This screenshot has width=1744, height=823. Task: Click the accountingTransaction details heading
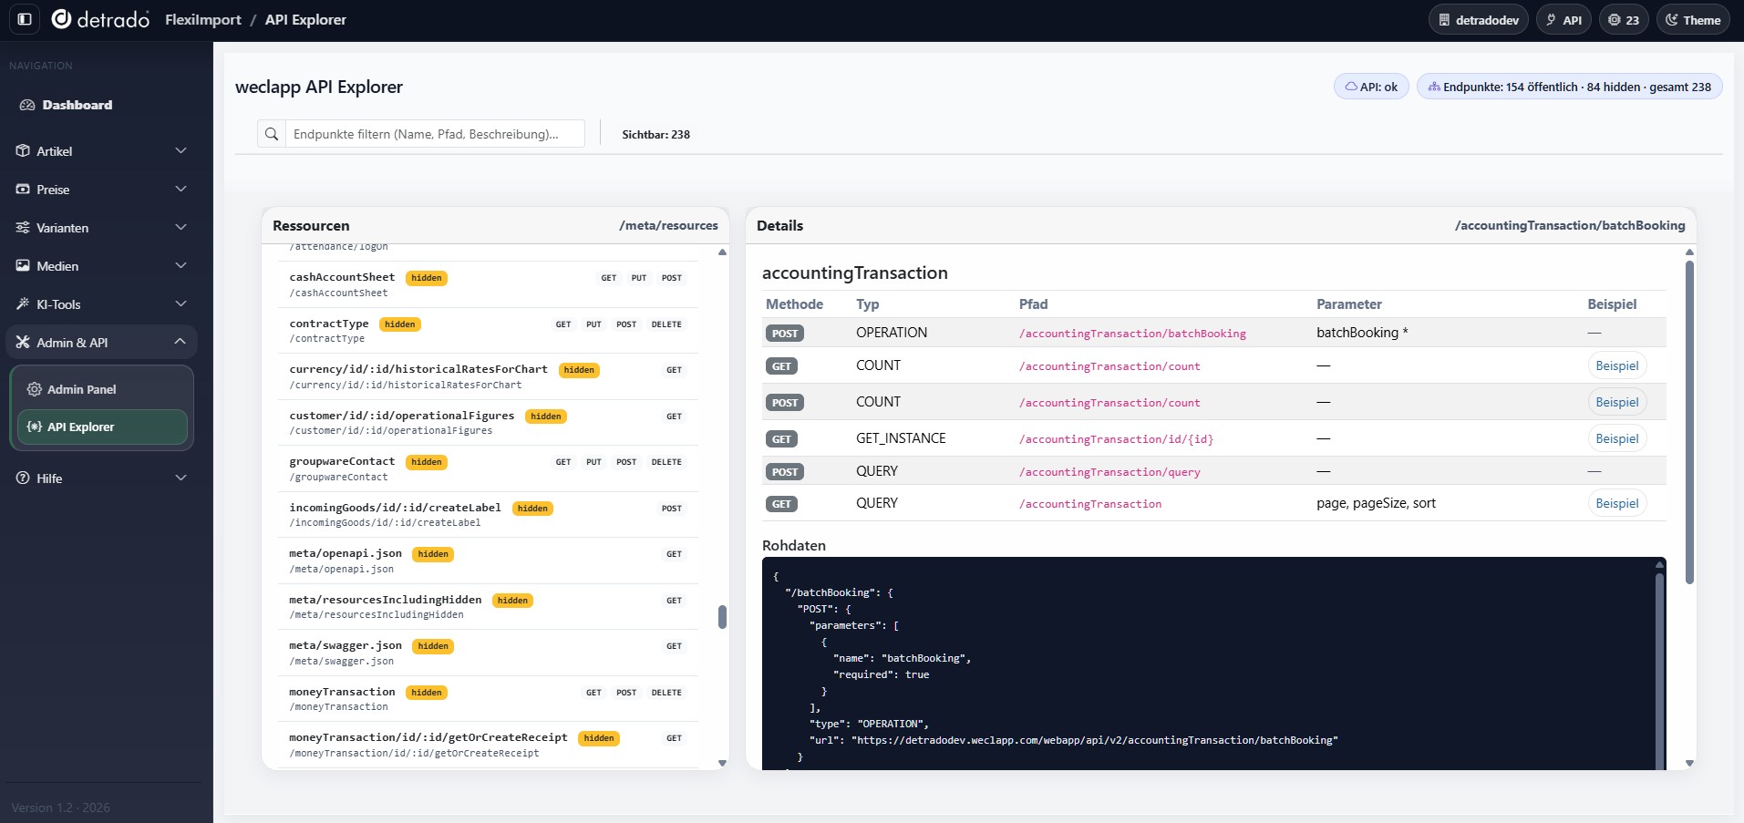point(855,273)
